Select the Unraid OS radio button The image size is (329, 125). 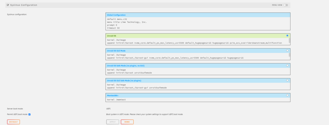[x=287, y=35]
